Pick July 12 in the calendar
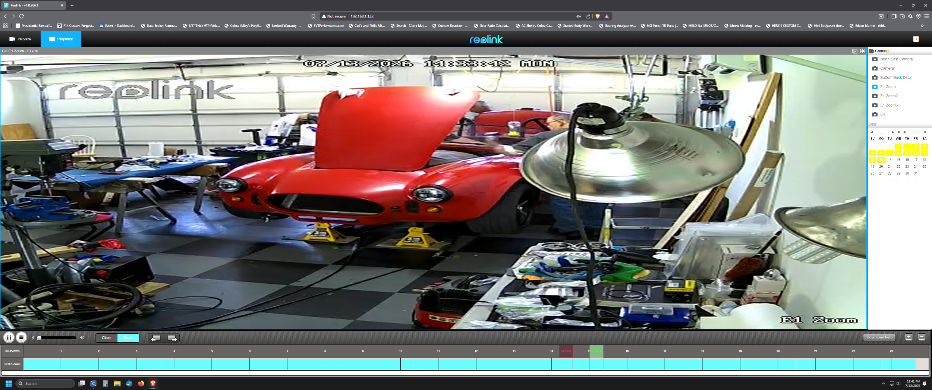932x390 pixels. (x=872, y=160)
